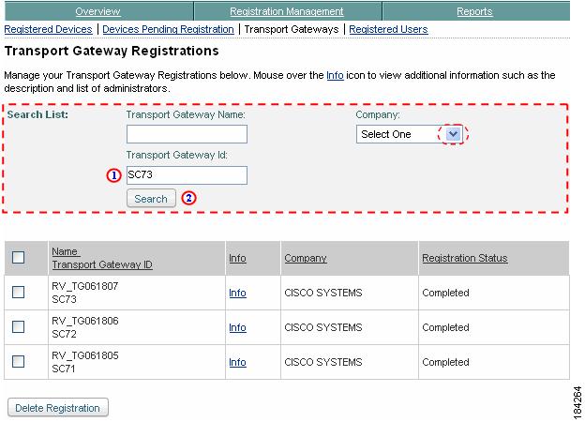
Task: Select the RV_TG061806 row checkbox
Action: [x=18, y=327]
